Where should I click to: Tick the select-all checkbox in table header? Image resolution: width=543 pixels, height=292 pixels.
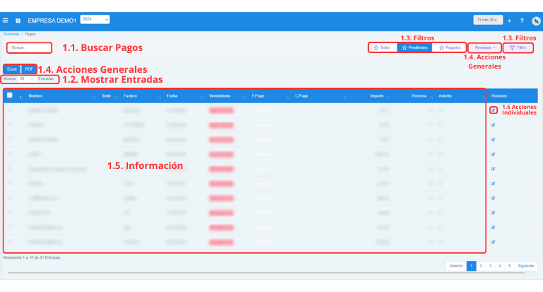click(9, 95)
